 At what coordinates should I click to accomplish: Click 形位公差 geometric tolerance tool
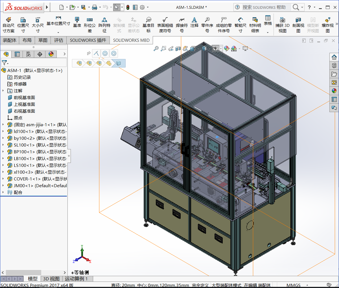click(90, 25)
